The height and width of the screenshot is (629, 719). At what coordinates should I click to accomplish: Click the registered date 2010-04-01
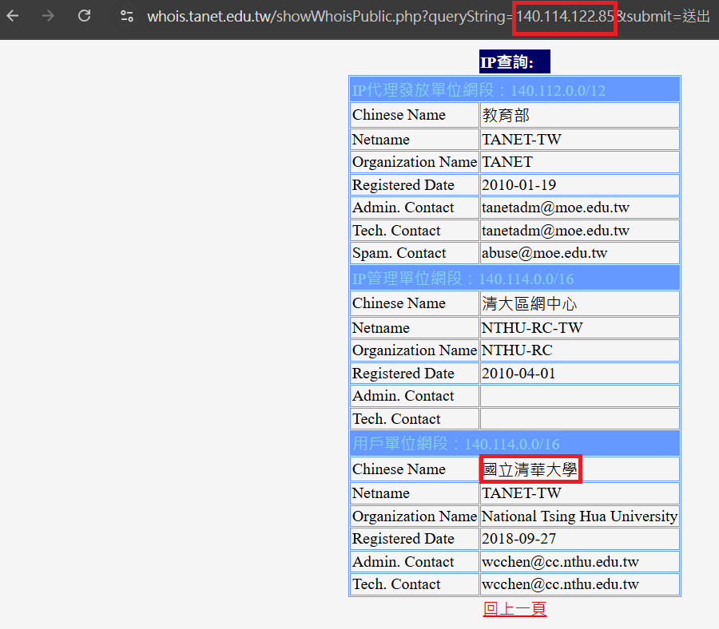(x=580, y=374)
